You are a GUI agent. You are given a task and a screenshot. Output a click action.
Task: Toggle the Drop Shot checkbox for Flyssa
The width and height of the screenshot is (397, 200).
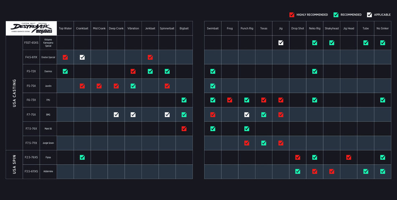298,157
